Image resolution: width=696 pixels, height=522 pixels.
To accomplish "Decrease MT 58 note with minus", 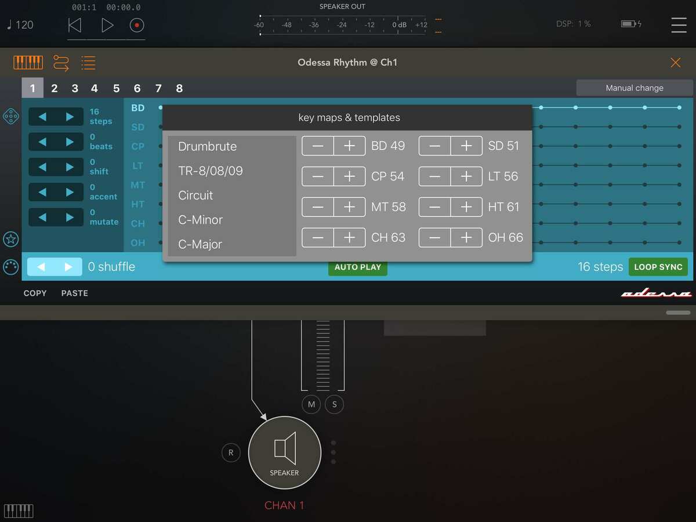I will coord(318,207).
